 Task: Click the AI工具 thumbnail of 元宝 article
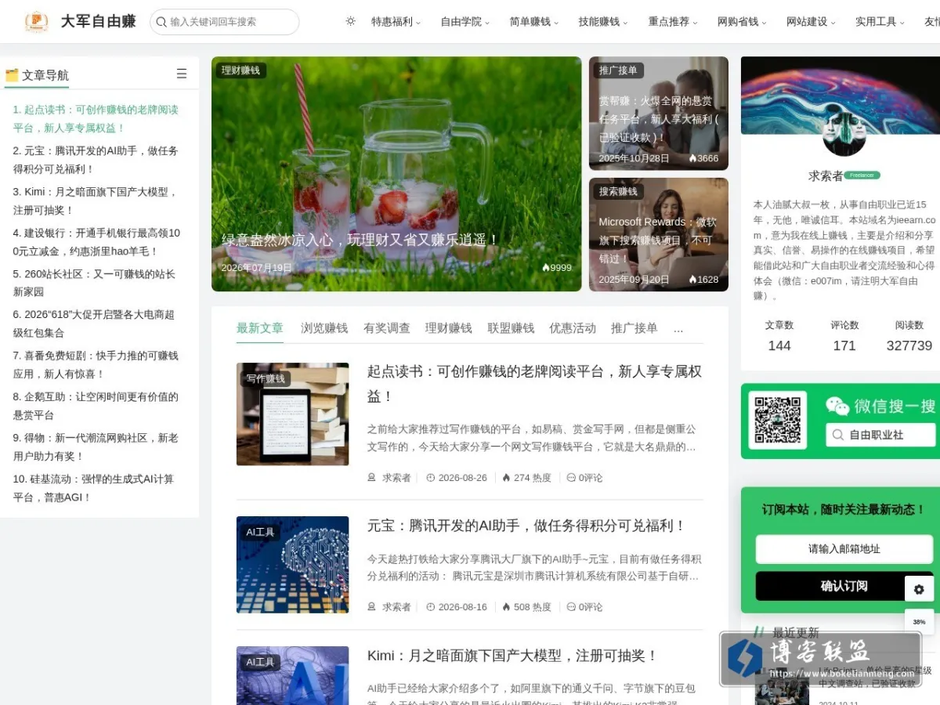point(292,565)
